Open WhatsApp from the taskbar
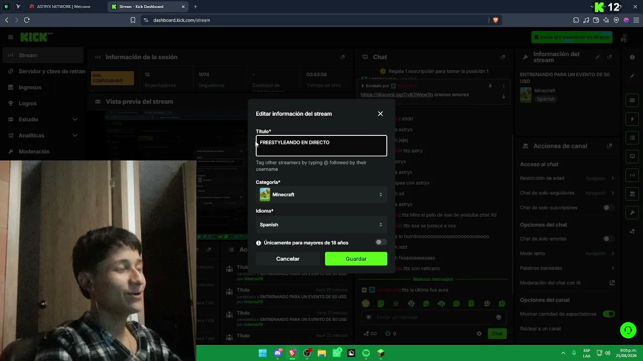The width and height of the screenshot is (643, 361). point(337,353)
